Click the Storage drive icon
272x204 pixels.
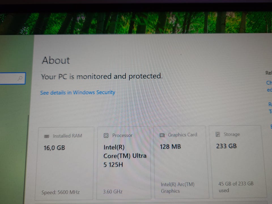coord(218,134)
